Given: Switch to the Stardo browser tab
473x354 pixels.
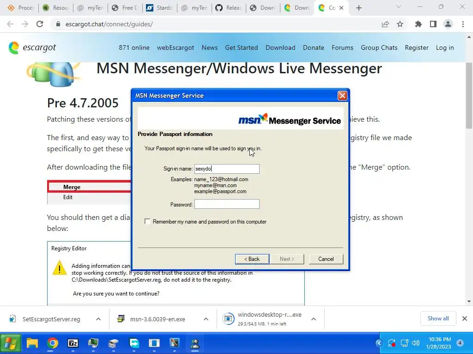Looking at the screenshot, I should [159, 8].
